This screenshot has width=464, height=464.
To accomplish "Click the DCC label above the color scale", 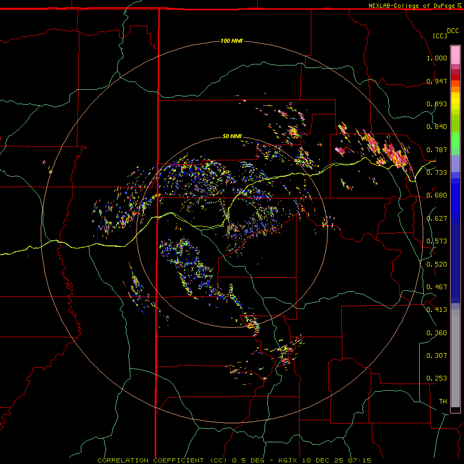I will [453, 31].
